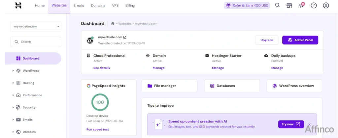Viewport: 338px width, 138px height.
Task: Click 'Last scan on 2023-10-04' text
Action: point(105,121)
